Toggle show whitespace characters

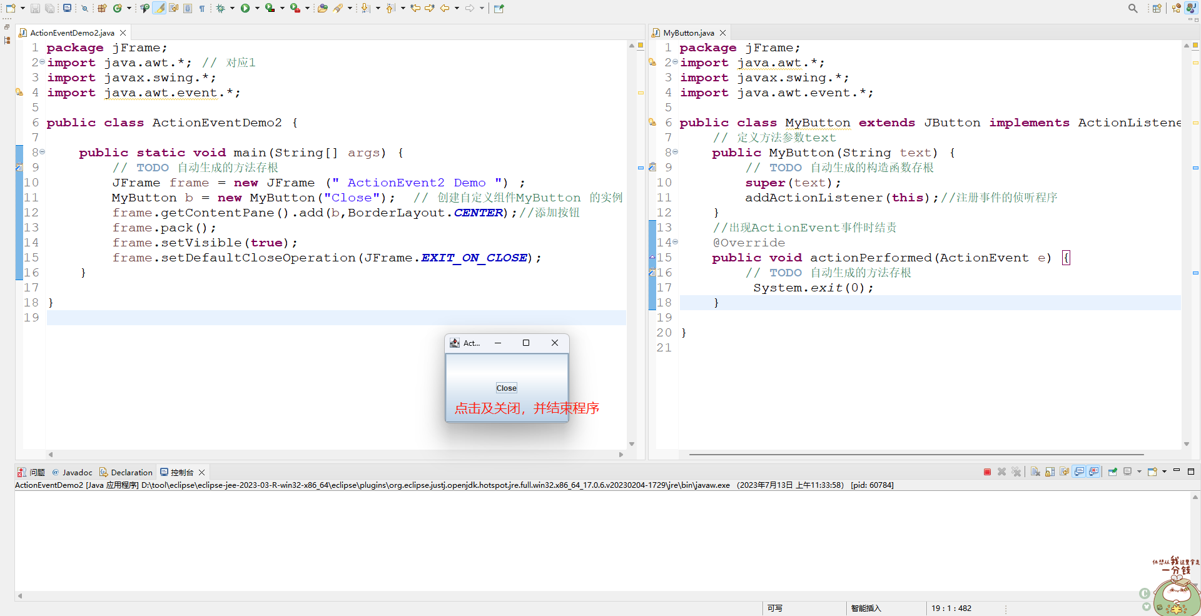[203, 8]
